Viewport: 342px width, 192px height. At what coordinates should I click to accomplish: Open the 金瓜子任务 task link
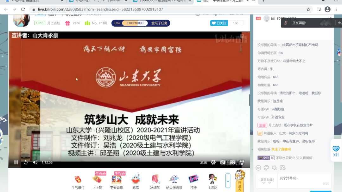(159, 23)
